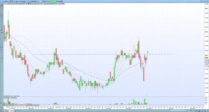This screenshot has height=112, width=209.
Task: Toggle the black EMA (40) legend item
Action: [x=31, y=4]
